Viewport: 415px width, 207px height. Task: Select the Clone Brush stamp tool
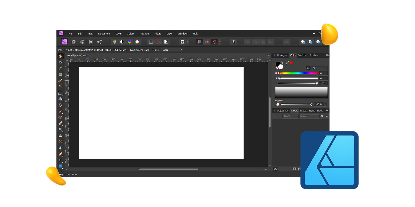[60, 136]
